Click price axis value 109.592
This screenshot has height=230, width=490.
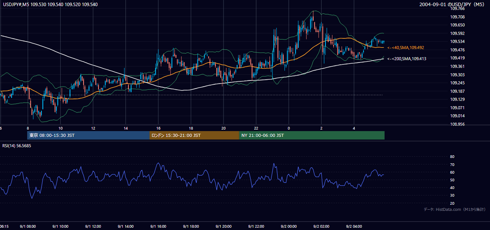(457, 33)
